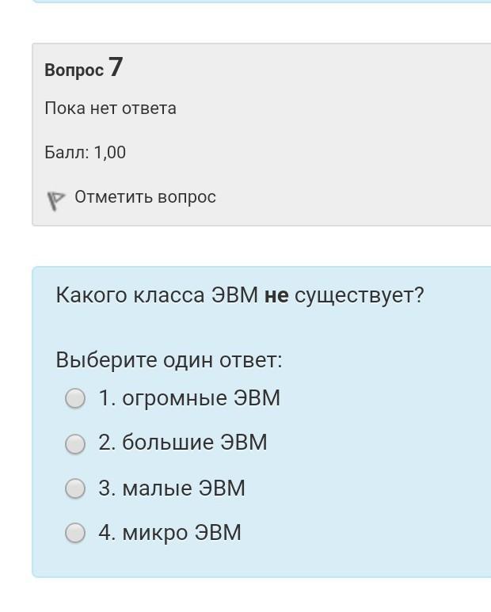Image resolution: width=491 pixels, height=612 pixels.
Task: Click the Балл: 1,00 score text
Action: [85, 153]
